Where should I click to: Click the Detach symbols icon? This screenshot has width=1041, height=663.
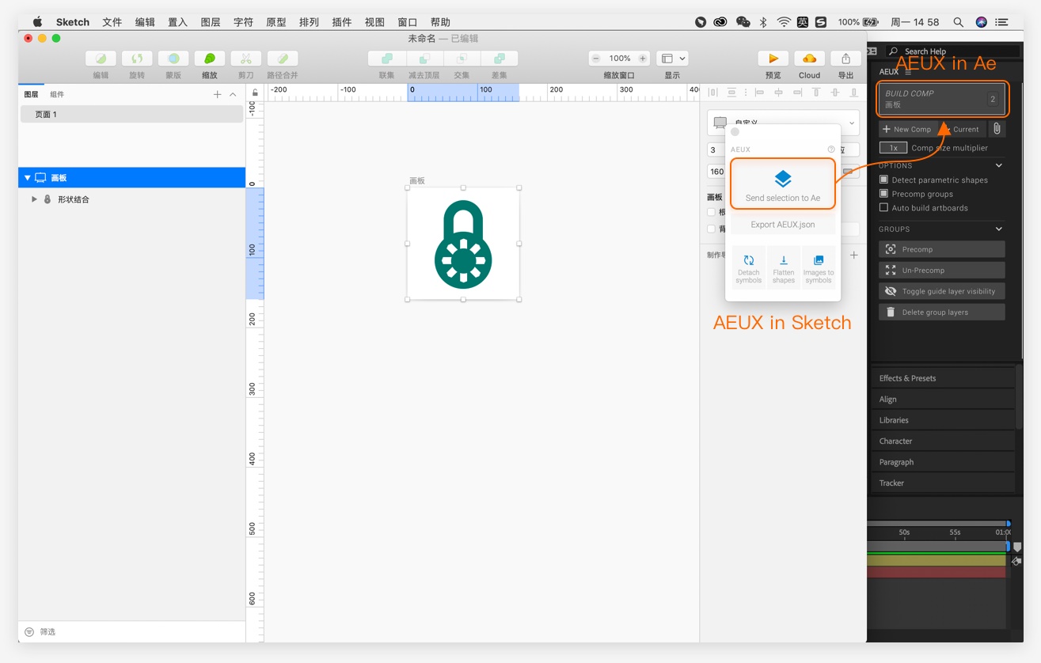748,260
